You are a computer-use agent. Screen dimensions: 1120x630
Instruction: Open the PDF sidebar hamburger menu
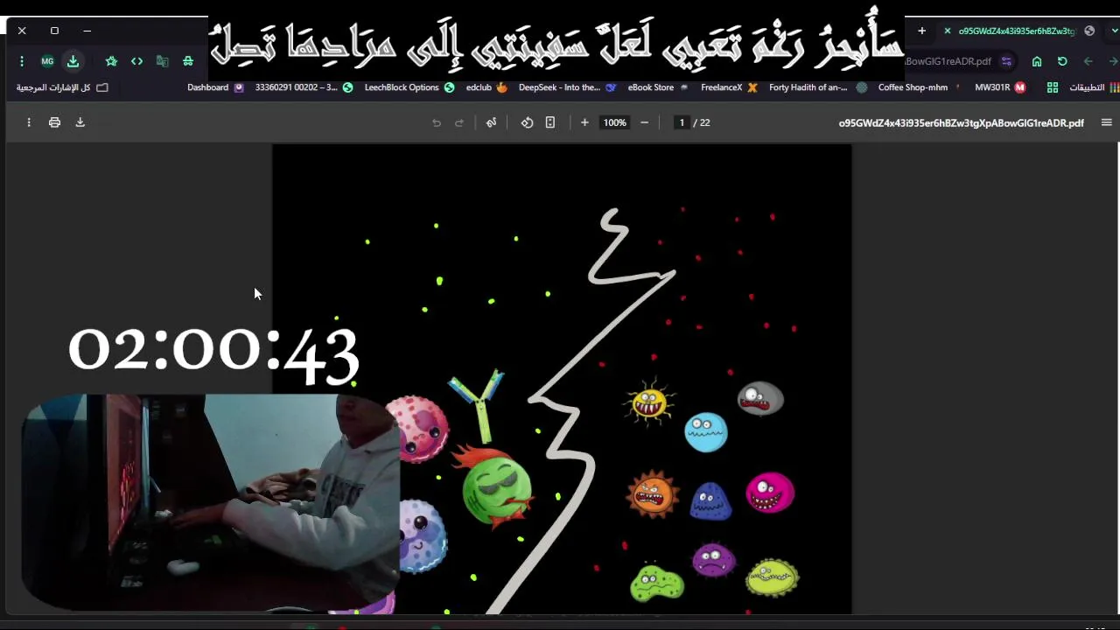click(1106, 122)
